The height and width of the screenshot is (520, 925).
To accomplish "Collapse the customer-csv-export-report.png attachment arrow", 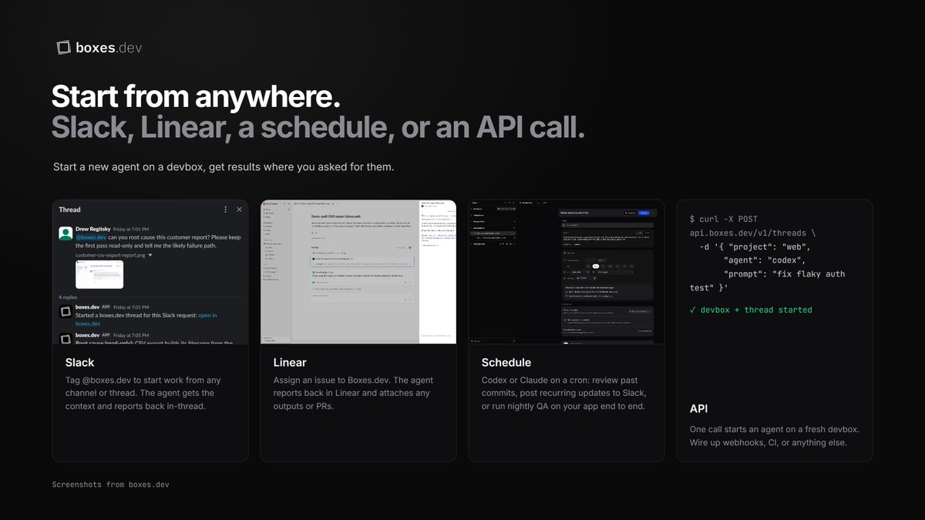I will pos(150,254).
